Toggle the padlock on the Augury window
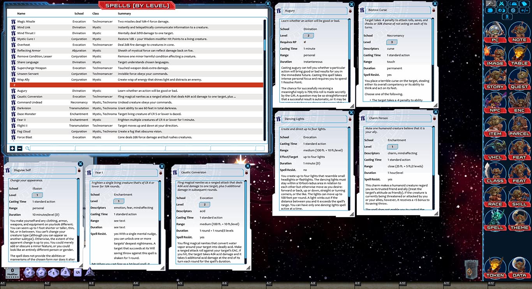The width and height of the screenshot is (532, 289). click(x=349, y=11)
